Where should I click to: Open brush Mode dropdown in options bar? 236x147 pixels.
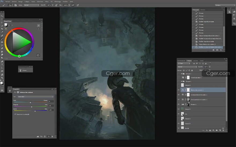click(x=31, y=5)
